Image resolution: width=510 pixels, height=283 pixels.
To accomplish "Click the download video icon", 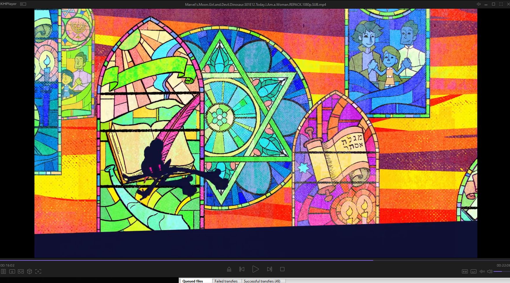I will coord(12,271).
